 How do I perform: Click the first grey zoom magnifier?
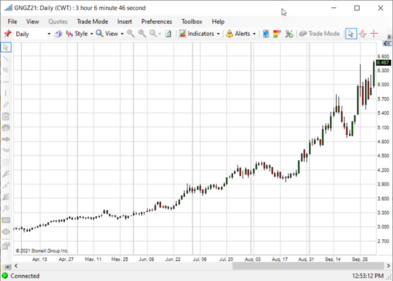point(131,34)
